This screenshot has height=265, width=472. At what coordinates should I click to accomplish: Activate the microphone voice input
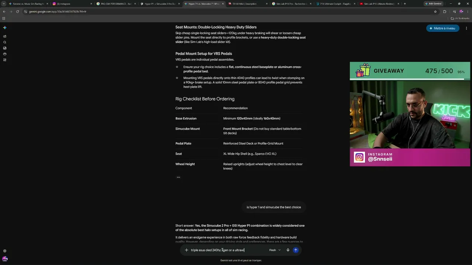(288, 250)
